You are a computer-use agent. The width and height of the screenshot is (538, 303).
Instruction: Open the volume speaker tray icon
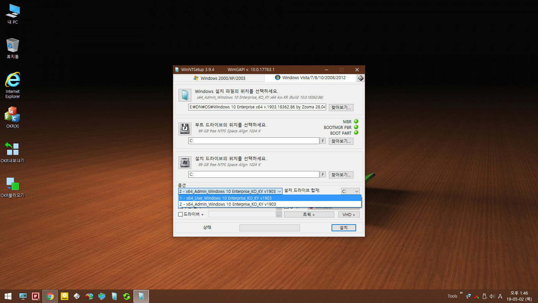492,296
